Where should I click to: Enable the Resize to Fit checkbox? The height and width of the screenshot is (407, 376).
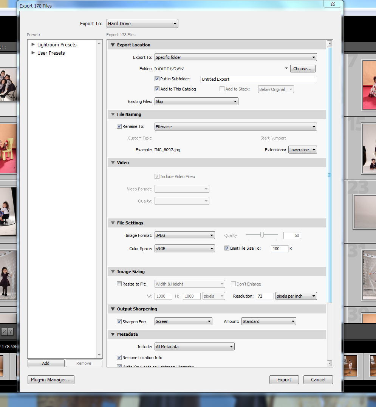click(119, 284)
